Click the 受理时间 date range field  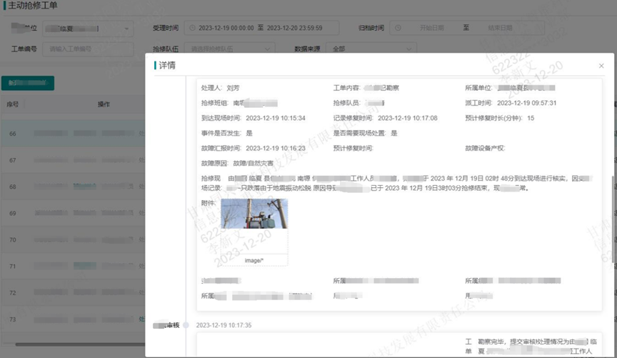click(261, 28)
